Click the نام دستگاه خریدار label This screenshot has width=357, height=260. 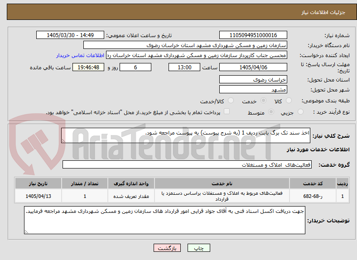pos(329,45)
